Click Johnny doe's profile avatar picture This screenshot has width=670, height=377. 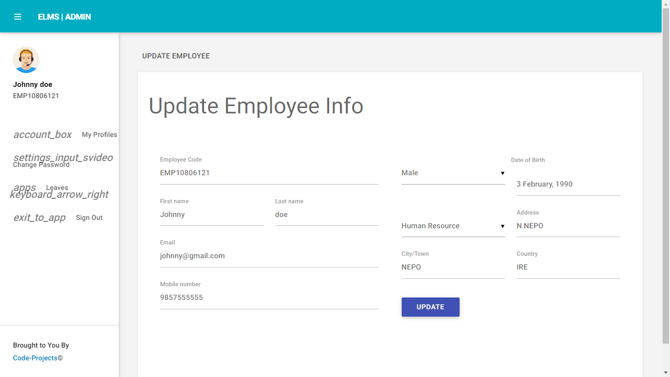pyautogui.click(x=26, y=59)
